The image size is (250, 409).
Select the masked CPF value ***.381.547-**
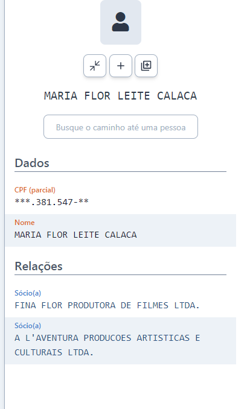(52, 202)
